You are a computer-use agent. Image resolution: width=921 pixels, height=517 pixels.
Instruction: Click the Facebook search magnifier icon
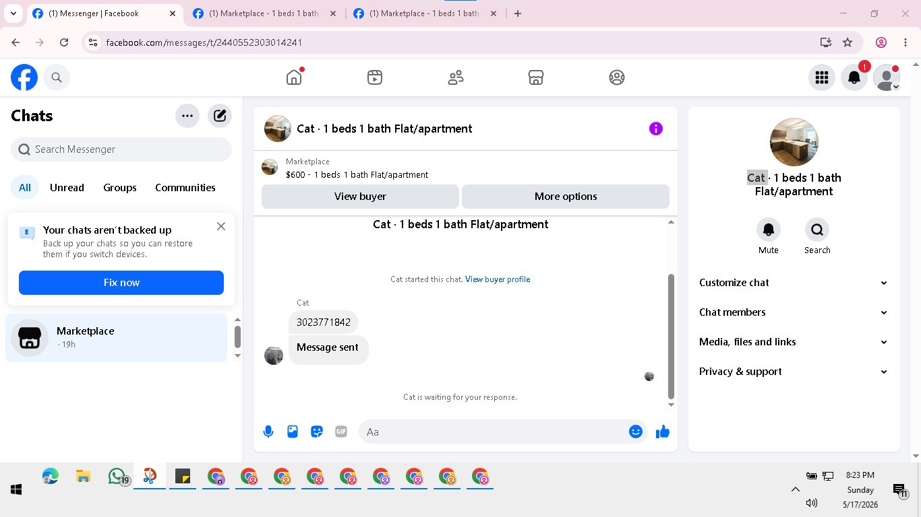[x=57, y=77]
